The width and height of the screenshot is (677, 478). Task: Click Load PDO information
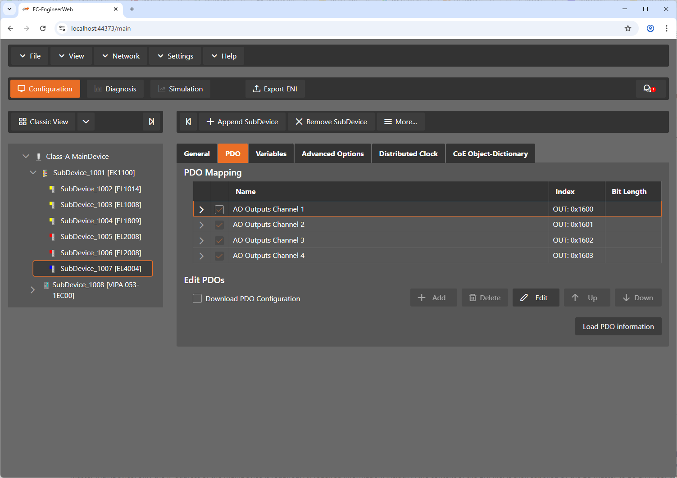(x=618, y=326)
